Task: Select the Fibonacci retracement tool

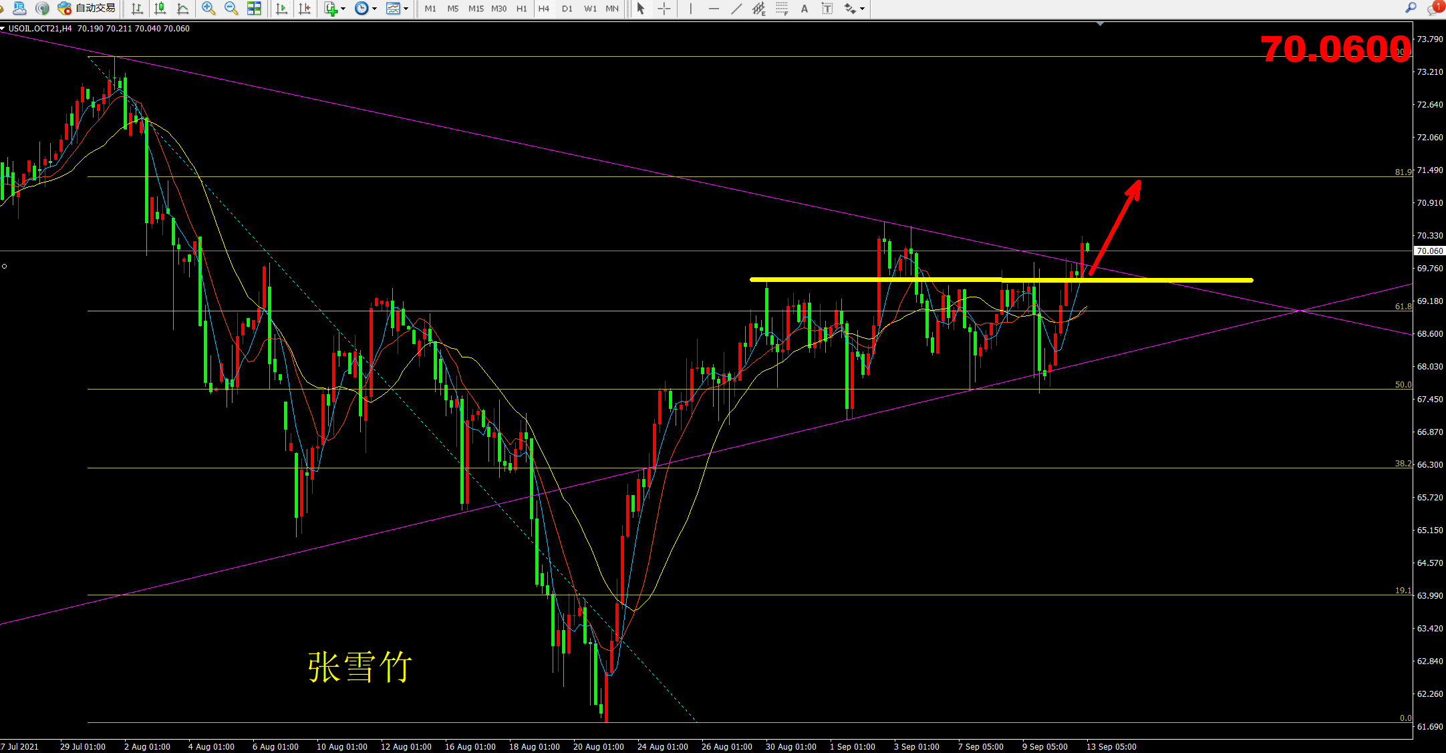Action: [x=782, y=9]
